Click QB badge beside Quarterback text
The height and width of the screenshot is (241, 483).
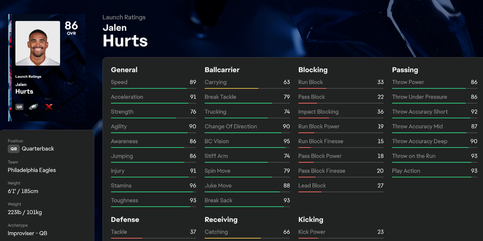click(14, 149)
